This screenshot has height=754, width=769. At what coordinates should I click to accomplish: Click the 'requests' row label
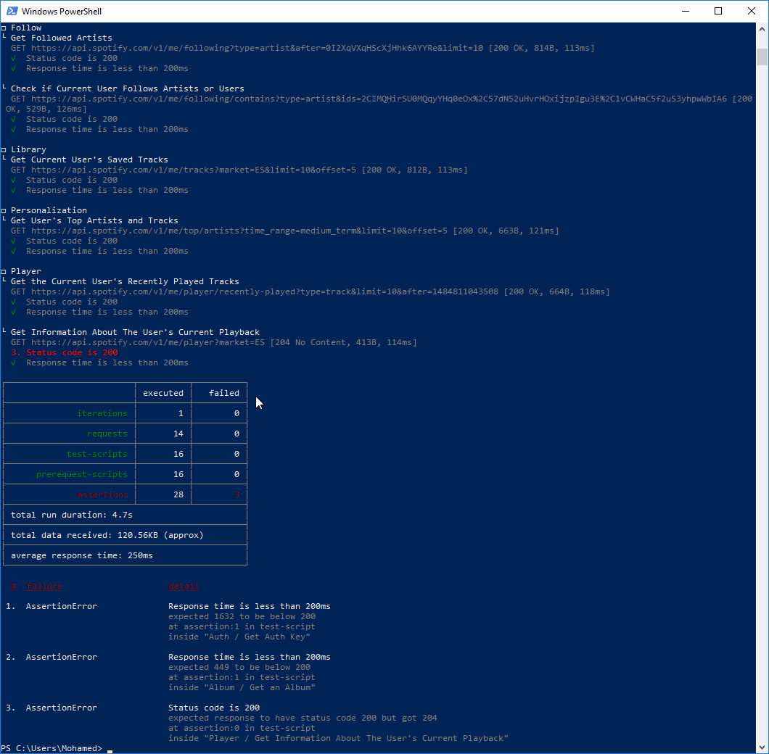pos(107,434)
